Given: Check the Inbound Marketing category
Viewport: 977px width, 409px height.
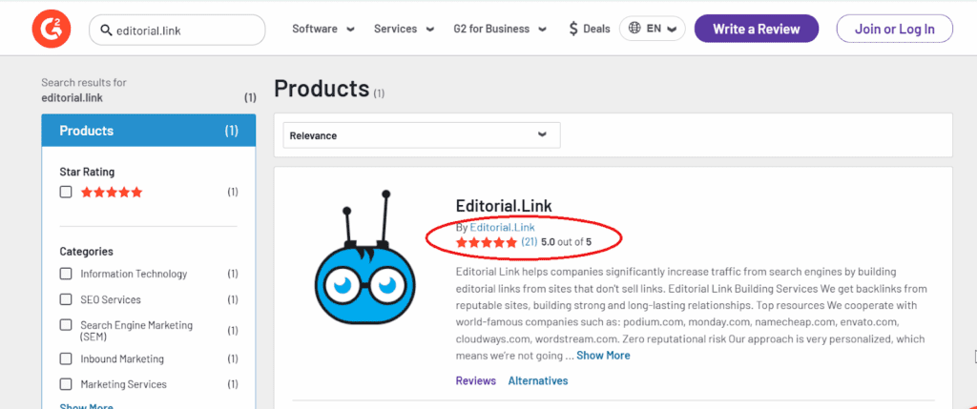Looking at the screenshot, I should [66, 358].
